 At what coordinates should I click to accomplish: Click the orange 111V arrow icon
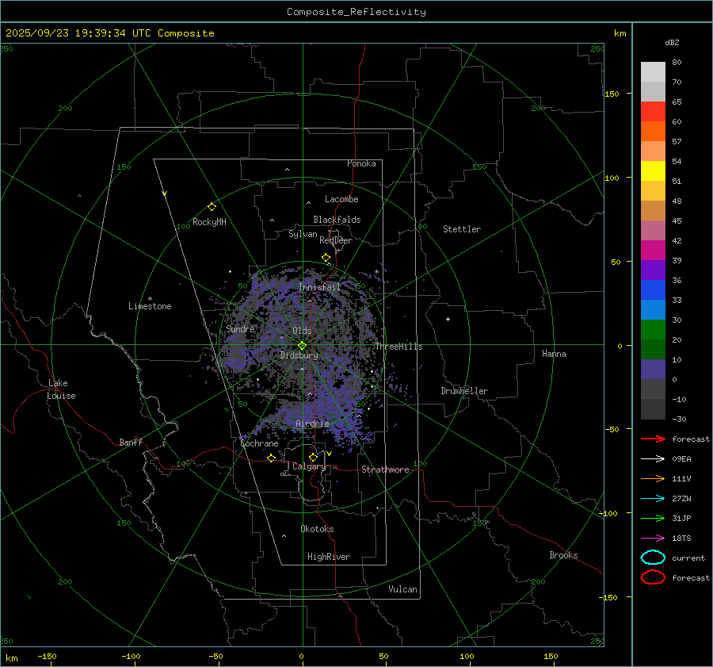point(652,478)
